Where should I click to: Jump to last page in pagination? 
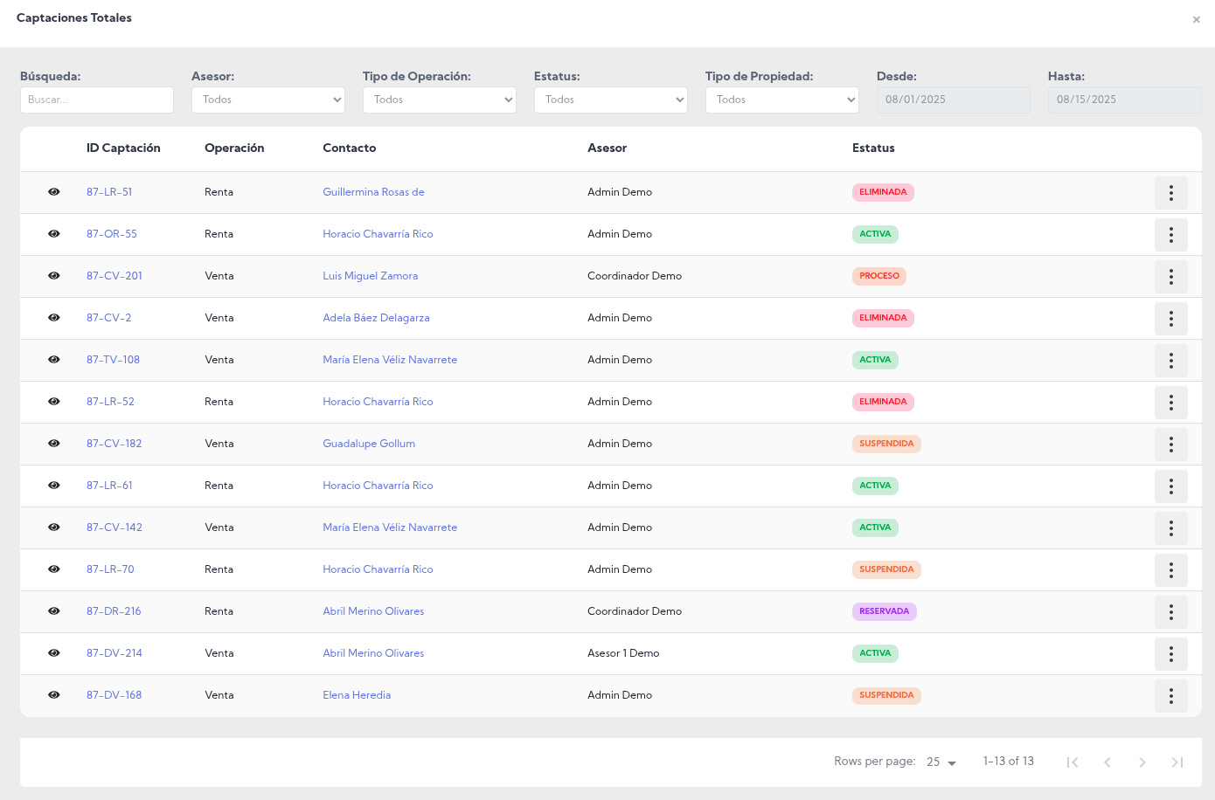1177,762
